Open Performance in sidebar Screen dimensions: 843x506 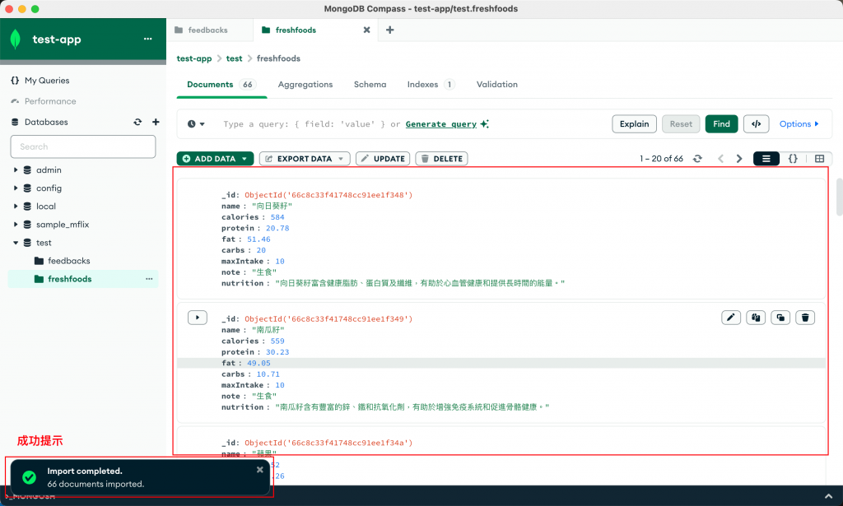(50, 101)
